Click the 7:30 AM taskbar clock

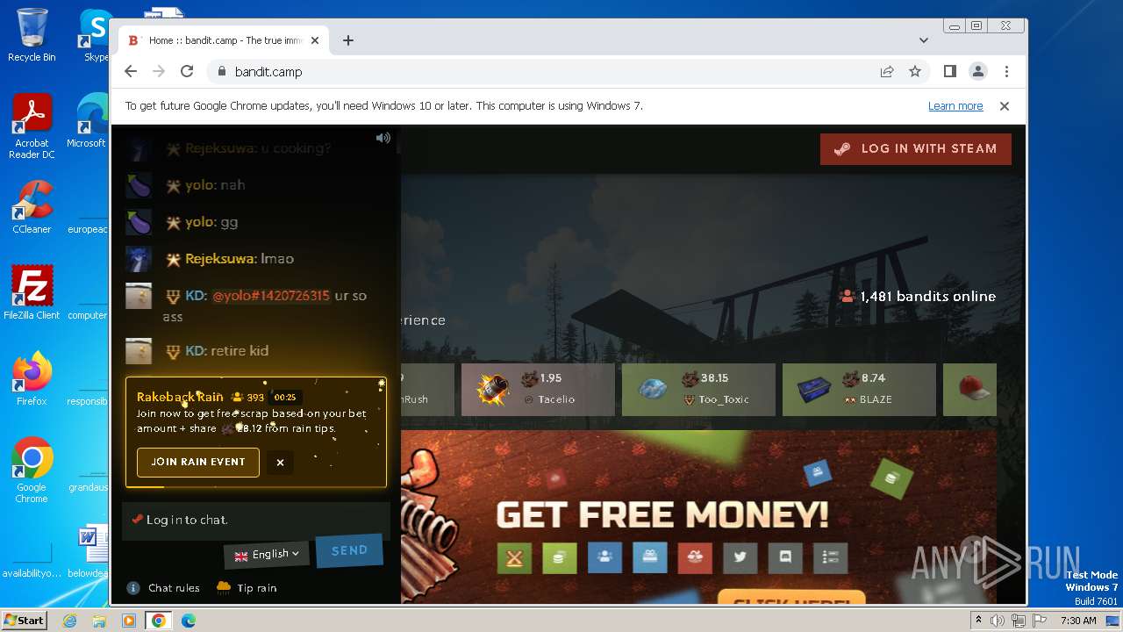click(1078, 621)
